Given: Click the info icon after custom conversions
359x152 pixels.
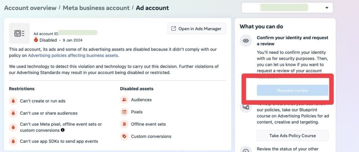Looking at the screenshot, I should 62,130.
